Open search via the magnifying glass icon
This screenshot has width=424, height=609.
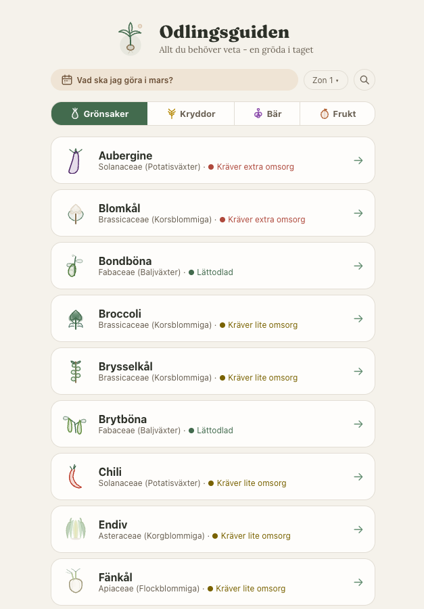[364, 80]
